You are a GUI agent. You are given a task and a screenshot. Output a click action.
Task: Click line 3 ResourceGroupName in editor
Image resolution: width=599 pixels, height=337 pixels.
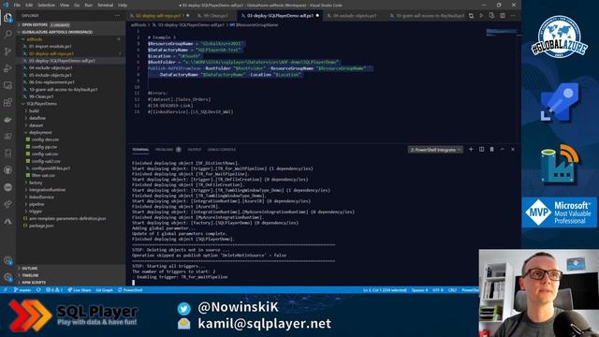click(x=170, y=44)
